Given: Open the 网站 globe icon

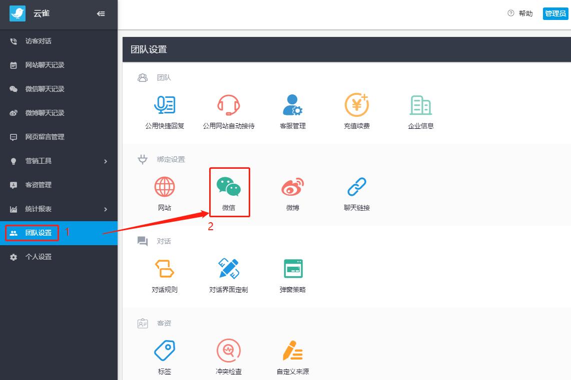Looking at the screenshot, I should (165, 187).
